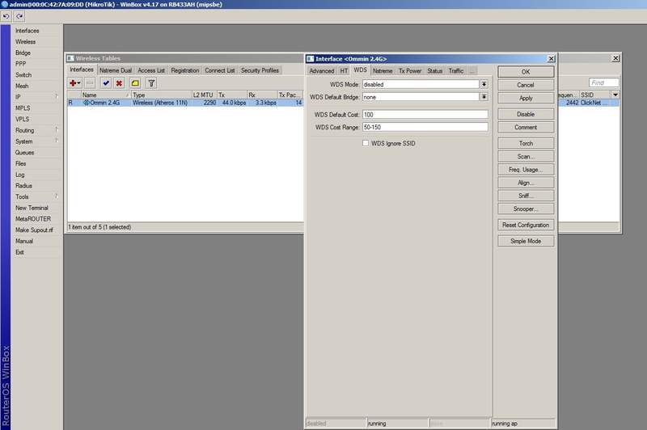Viewport: 647px width, 430px height.
Task: Click the WDS Default Cost field
Action: click(425, 115)
